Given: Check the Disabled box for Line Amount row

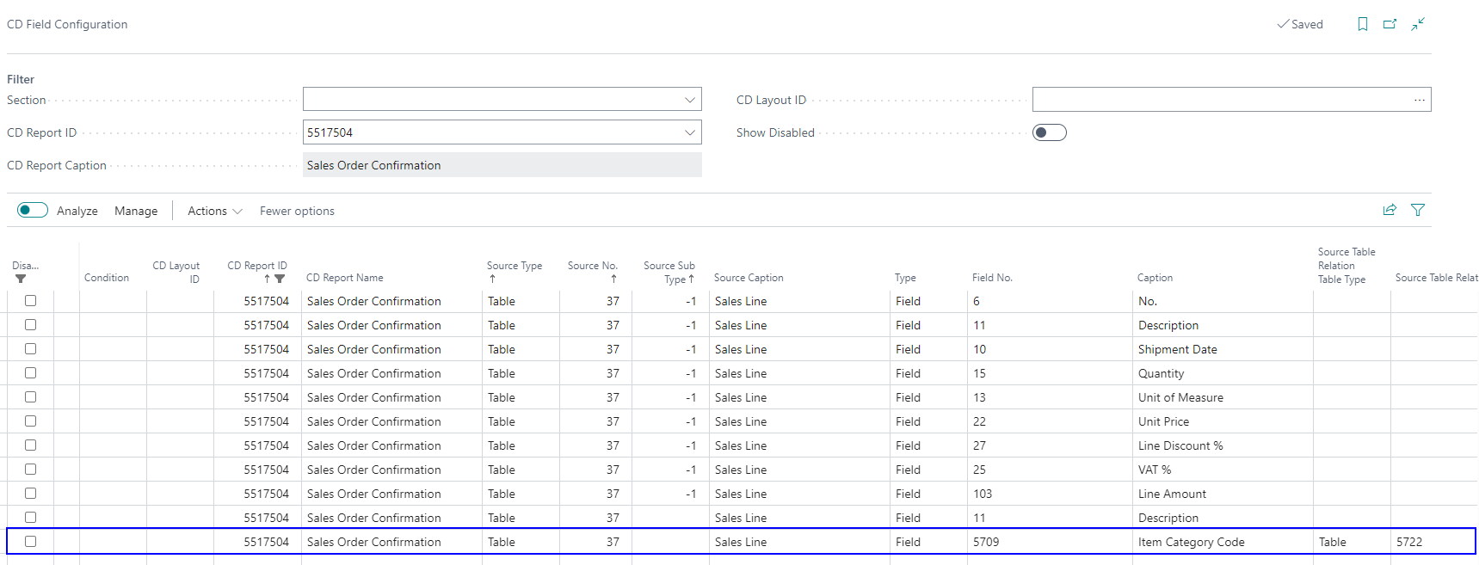Looking at the screenshot, I should tap(31, 494).
